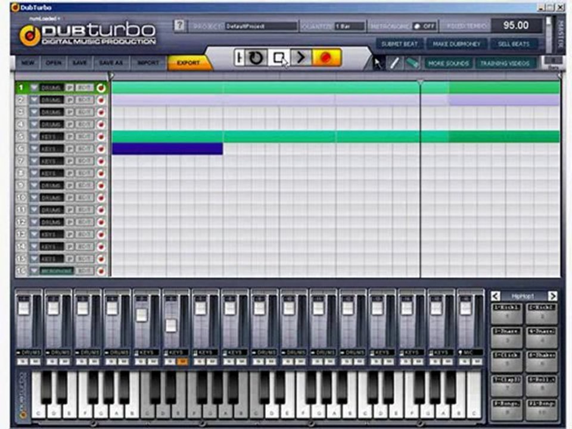572x429 pixels.
Task: Click the return-to-start transport button
Action: coord(239,58)
